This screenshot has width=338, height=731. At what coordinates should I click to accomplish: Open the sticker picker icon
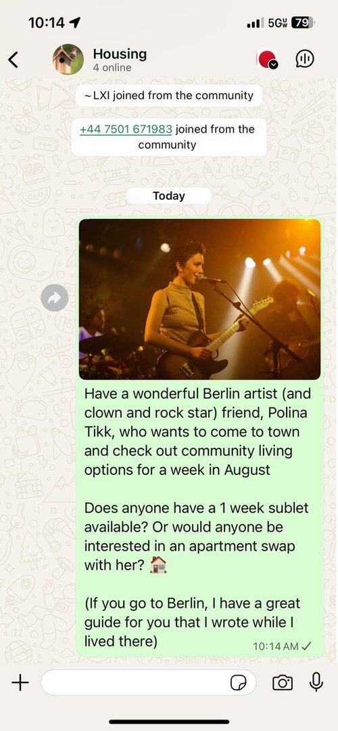[239, 684]
